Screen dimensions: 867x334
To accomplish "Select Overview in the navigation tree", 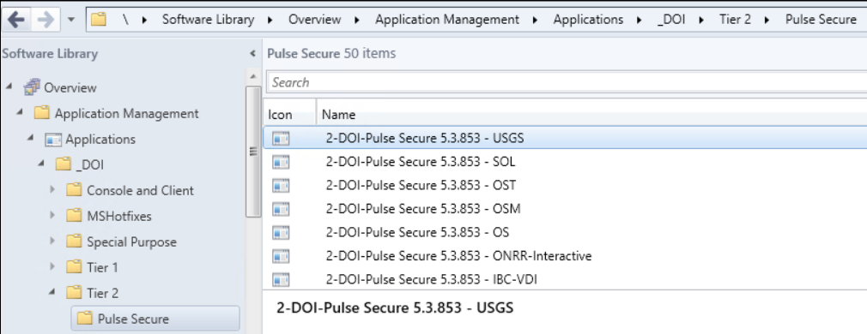I will point(70,87).
